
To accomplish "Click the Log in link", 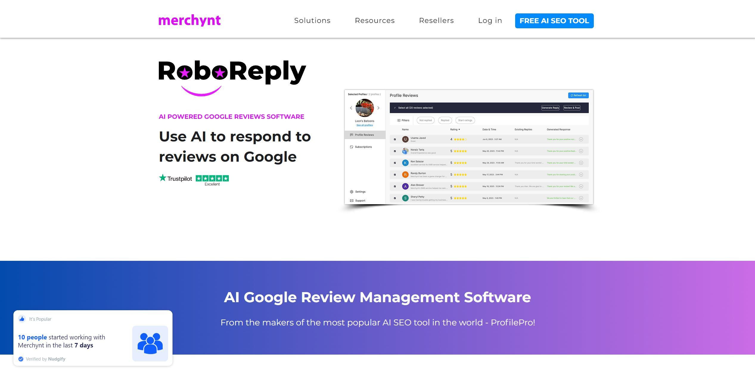I will 490,20.
